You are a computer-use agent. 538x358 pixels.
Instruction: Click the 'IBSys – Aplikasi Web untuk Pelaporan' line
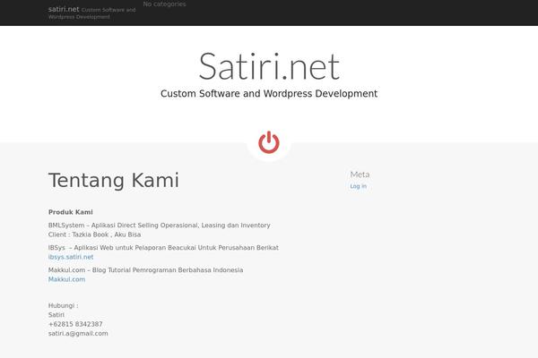163,248
